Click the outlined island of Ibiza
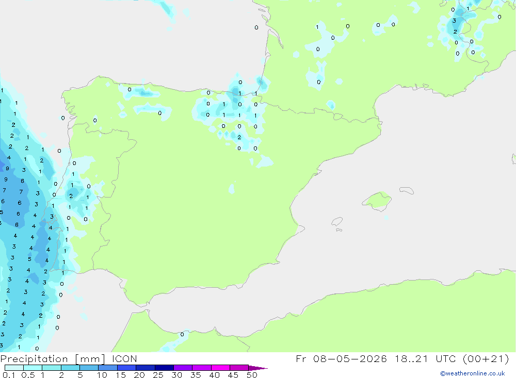This screenshot has height=378, width=516. point(337,221)
